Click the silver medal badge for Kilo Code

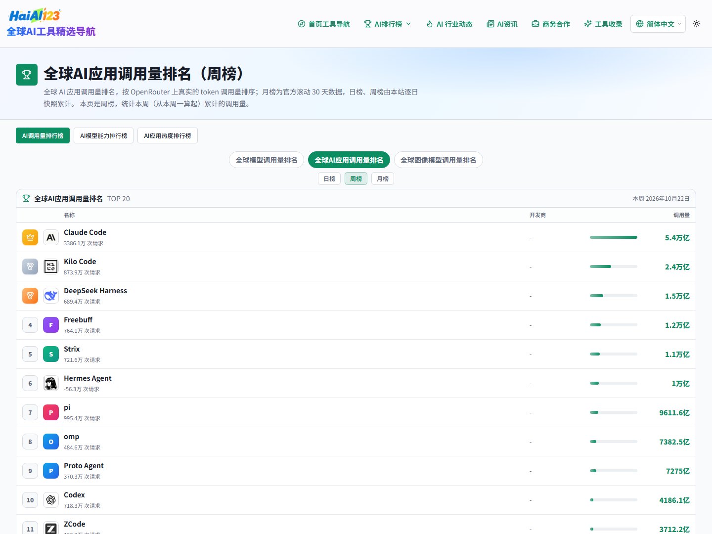pyautogui.click(x=30, y=267)
